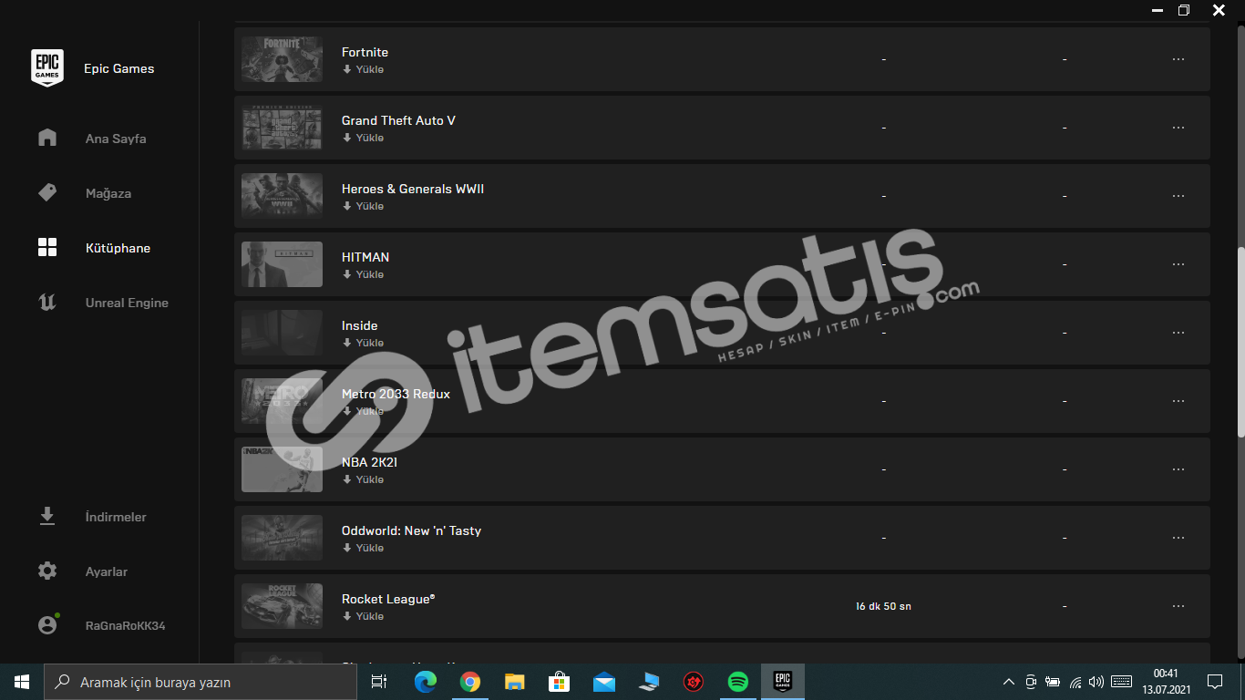This screenshot has height=700, width=1245.
Task: Launch Google Chrome from the taskbar
Action: click(x=470, y=682)
